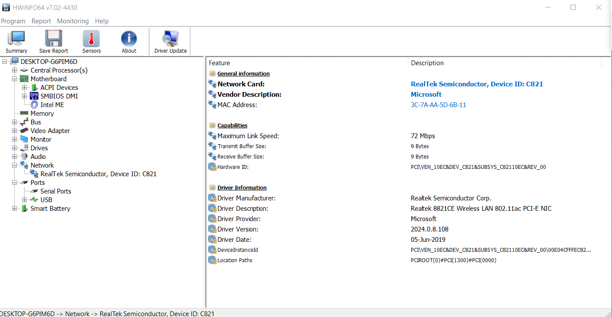Select RealTek Semiconductor device in tree

[x=98, y=174]
